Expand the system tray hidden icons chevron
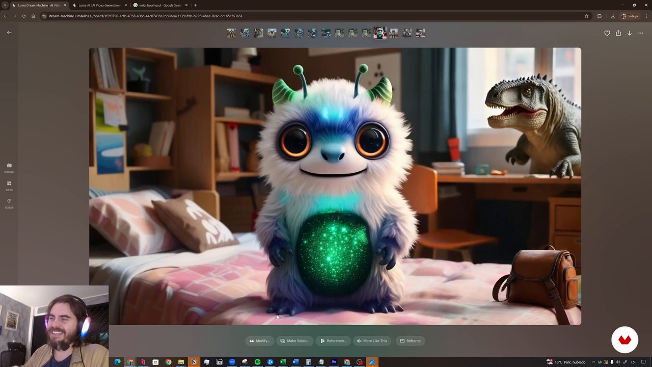The height and width of the screenshot is (367, 652). pos(593,362)
